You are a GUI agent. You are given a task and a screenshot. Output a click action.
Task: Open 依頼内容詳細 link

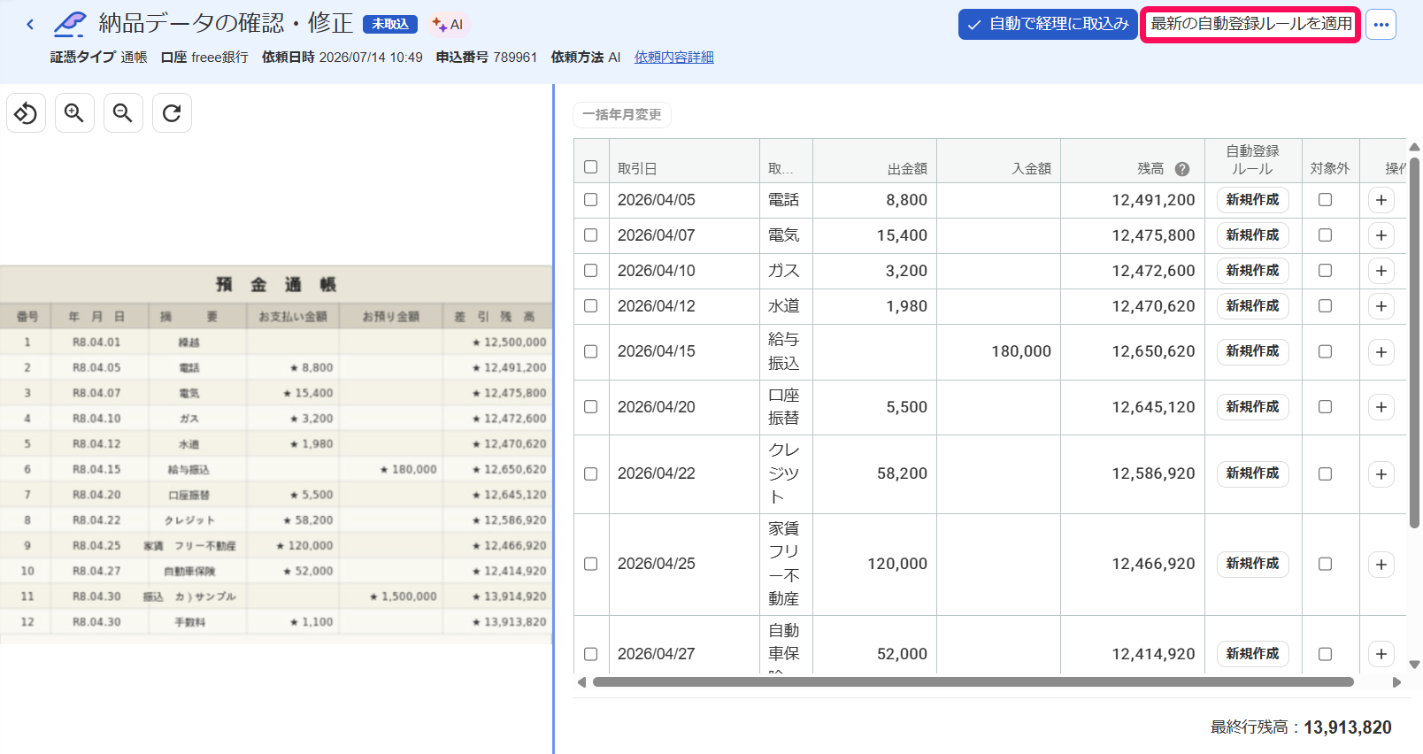674,58
